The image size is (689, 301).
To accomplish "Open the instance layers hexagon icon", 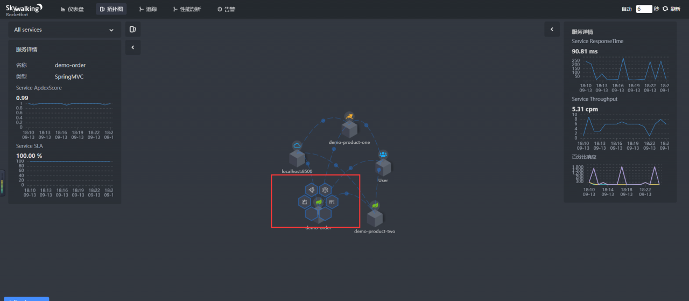I will coord(325,190).
